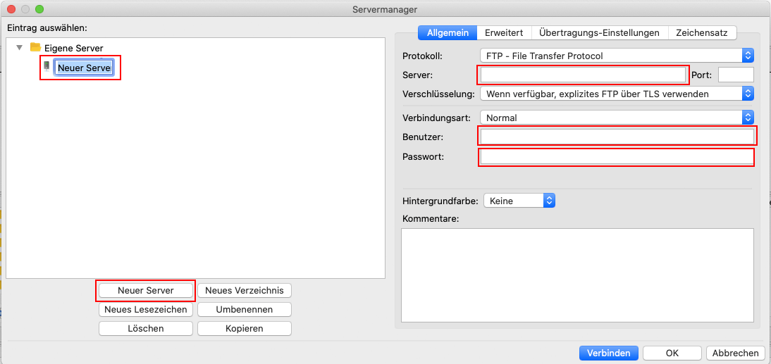Click the Kopieren button
Screen dimensions: 771x364
pyautogui.click(x=245, y=328)
